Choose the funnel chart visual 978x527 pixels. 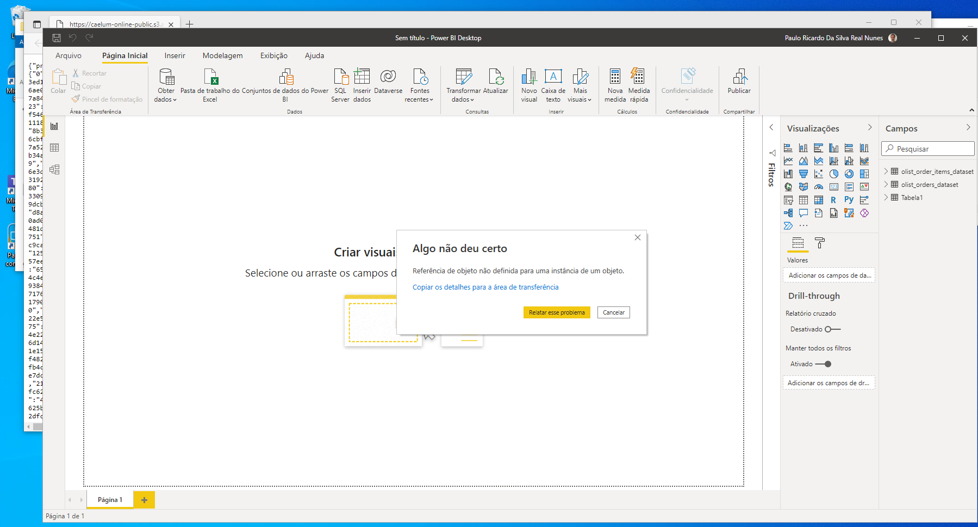click(x=803, y=174)
